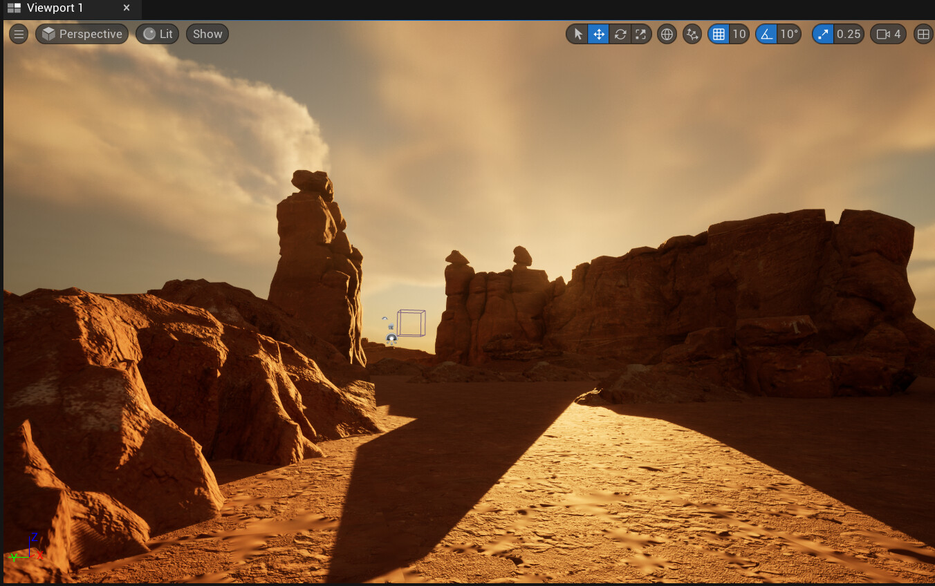Toggle rotation snapping

[x=768, y=33]
